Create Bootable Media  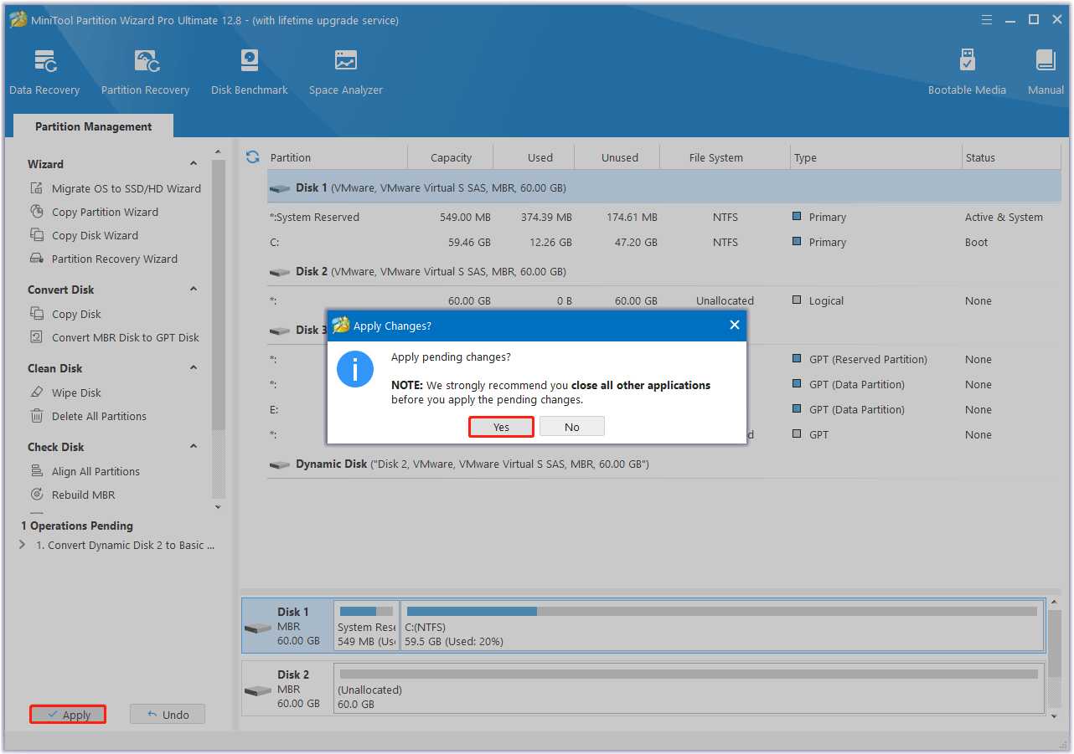point(967,72)
